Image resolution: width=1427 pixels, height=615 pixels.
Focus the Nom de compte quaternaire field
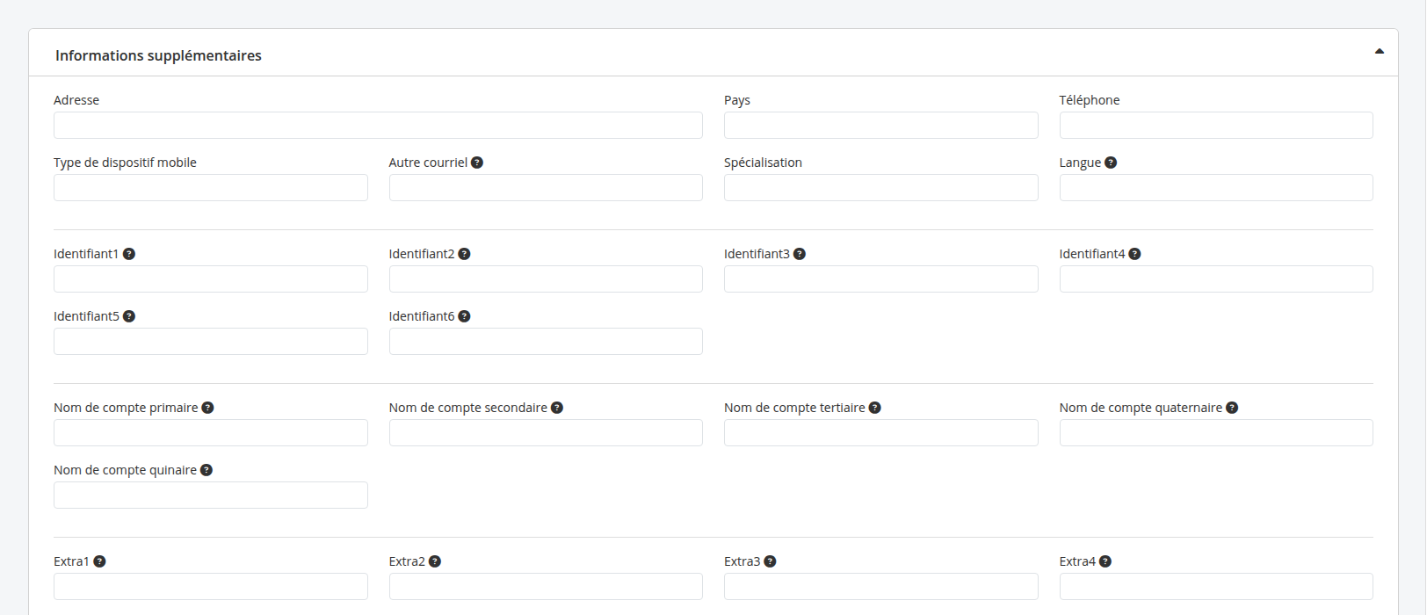point(1216,433)
